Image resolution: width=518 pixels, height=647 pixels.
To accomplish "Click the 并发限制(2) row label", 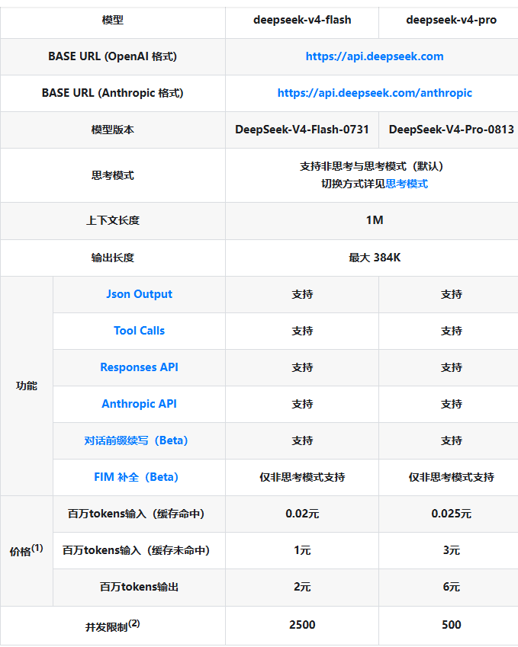I will (113, 626).
